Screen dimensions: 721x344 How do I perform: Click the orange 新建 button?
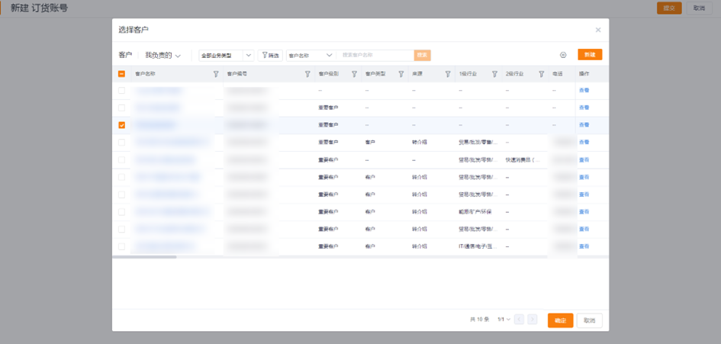pyautogui.click(x=590, y=55)
